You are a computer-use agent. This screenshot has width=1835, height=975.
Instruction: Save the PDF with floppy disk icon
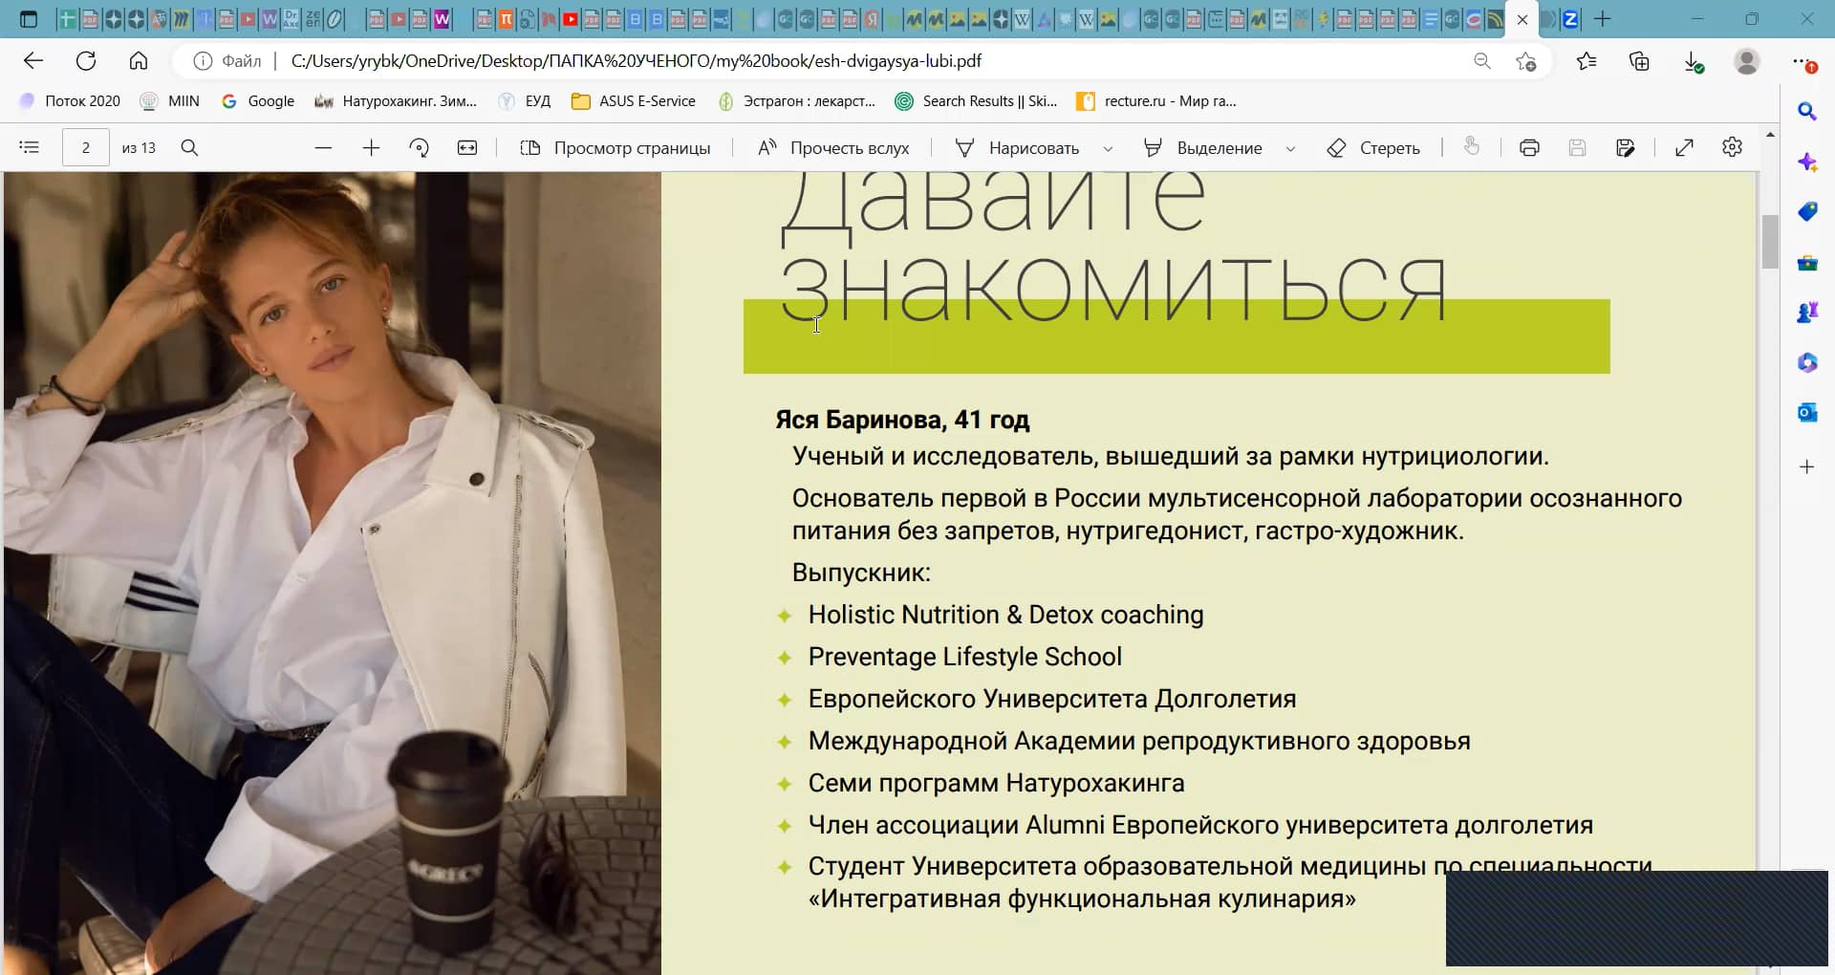point(1577,148)
